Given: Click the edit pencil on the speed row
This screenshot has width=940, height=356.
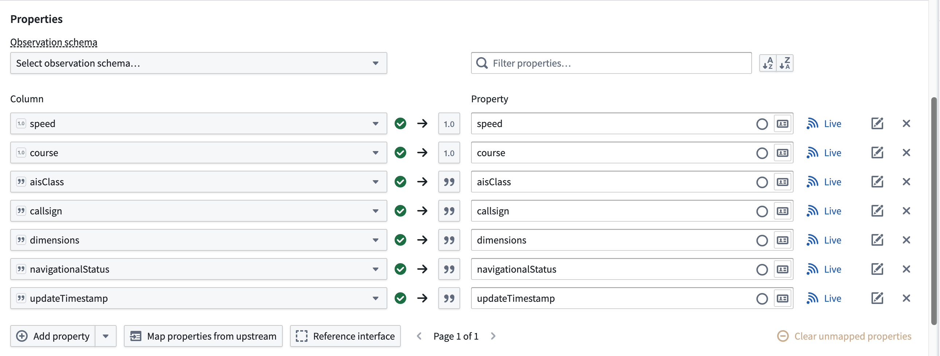Looking at the screenshot, I should [x=877, y=123].
